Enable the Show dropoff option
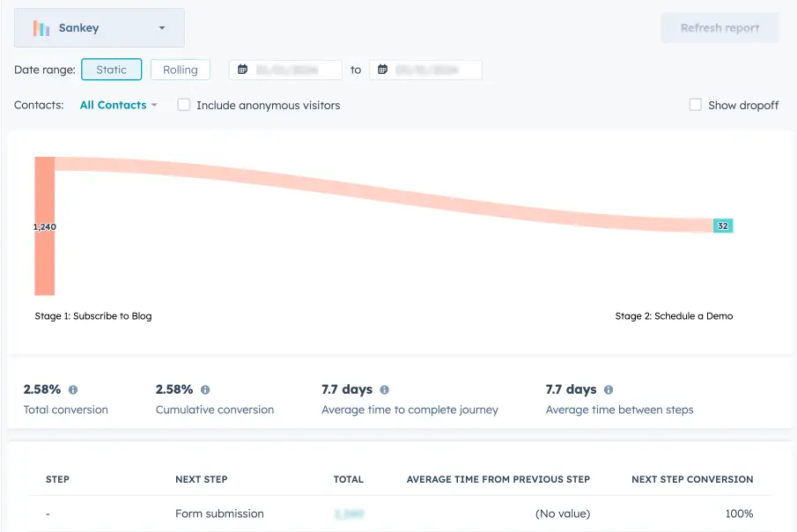 point(695,105)
